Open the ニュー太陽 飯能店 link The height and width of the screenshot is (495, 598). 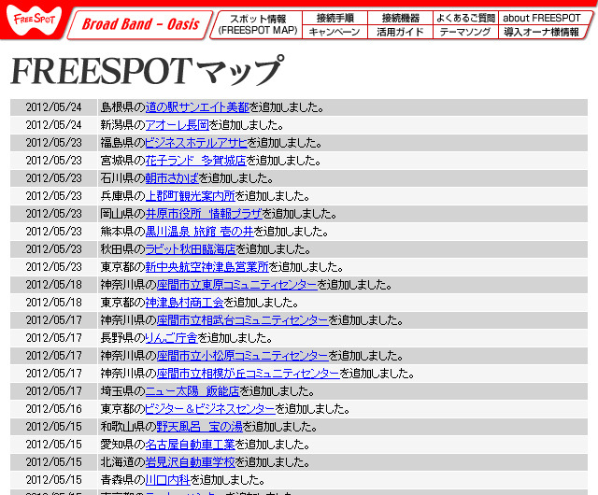[x=192, y=391]
